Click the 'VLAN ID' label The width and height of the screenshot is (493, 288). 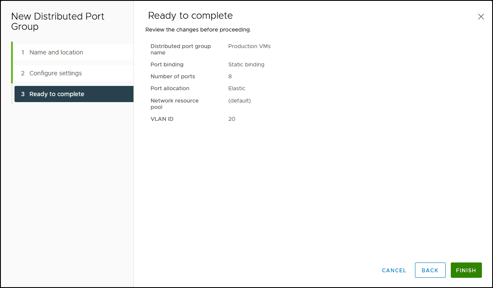click(x=162, y=119)
